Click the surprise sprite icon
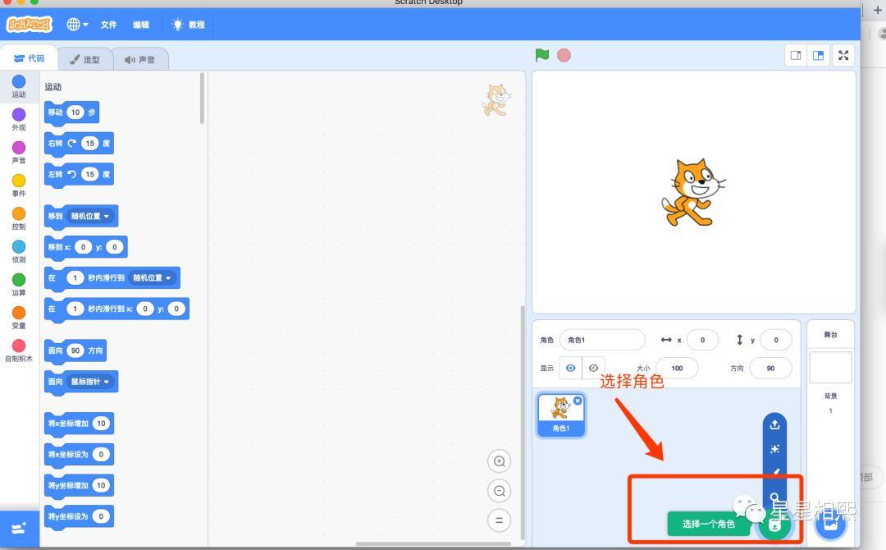The width and height of the screenshot is (886, 550). (774, 449)
